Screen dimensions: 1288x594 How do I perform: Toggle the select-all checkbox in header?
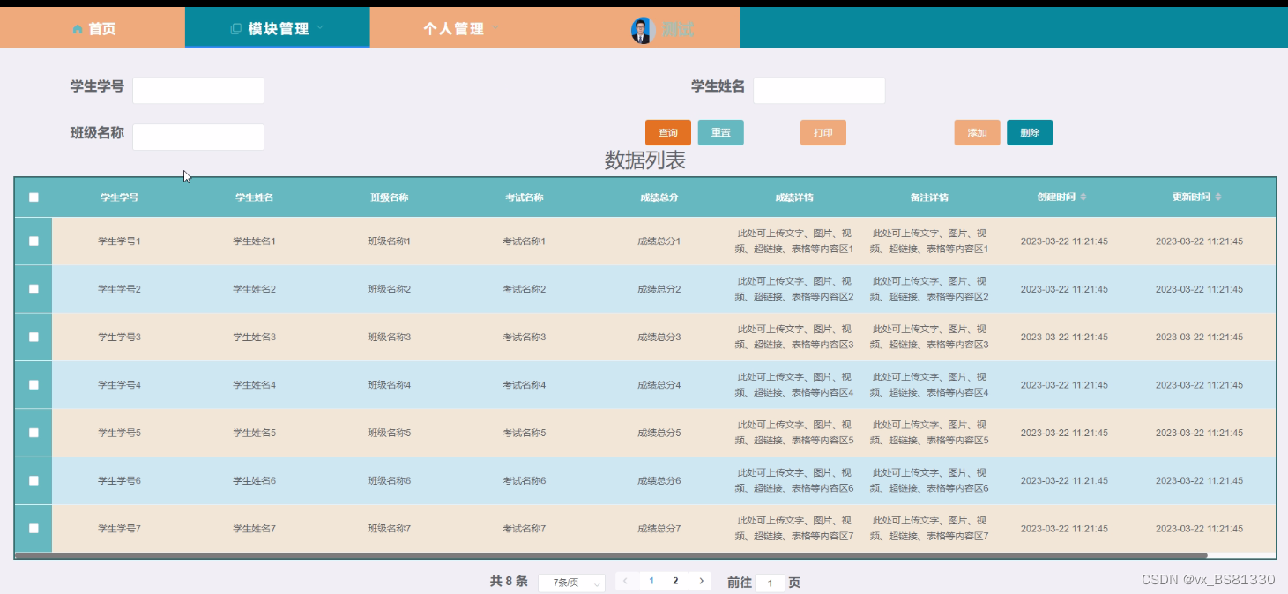click(34, 197)
